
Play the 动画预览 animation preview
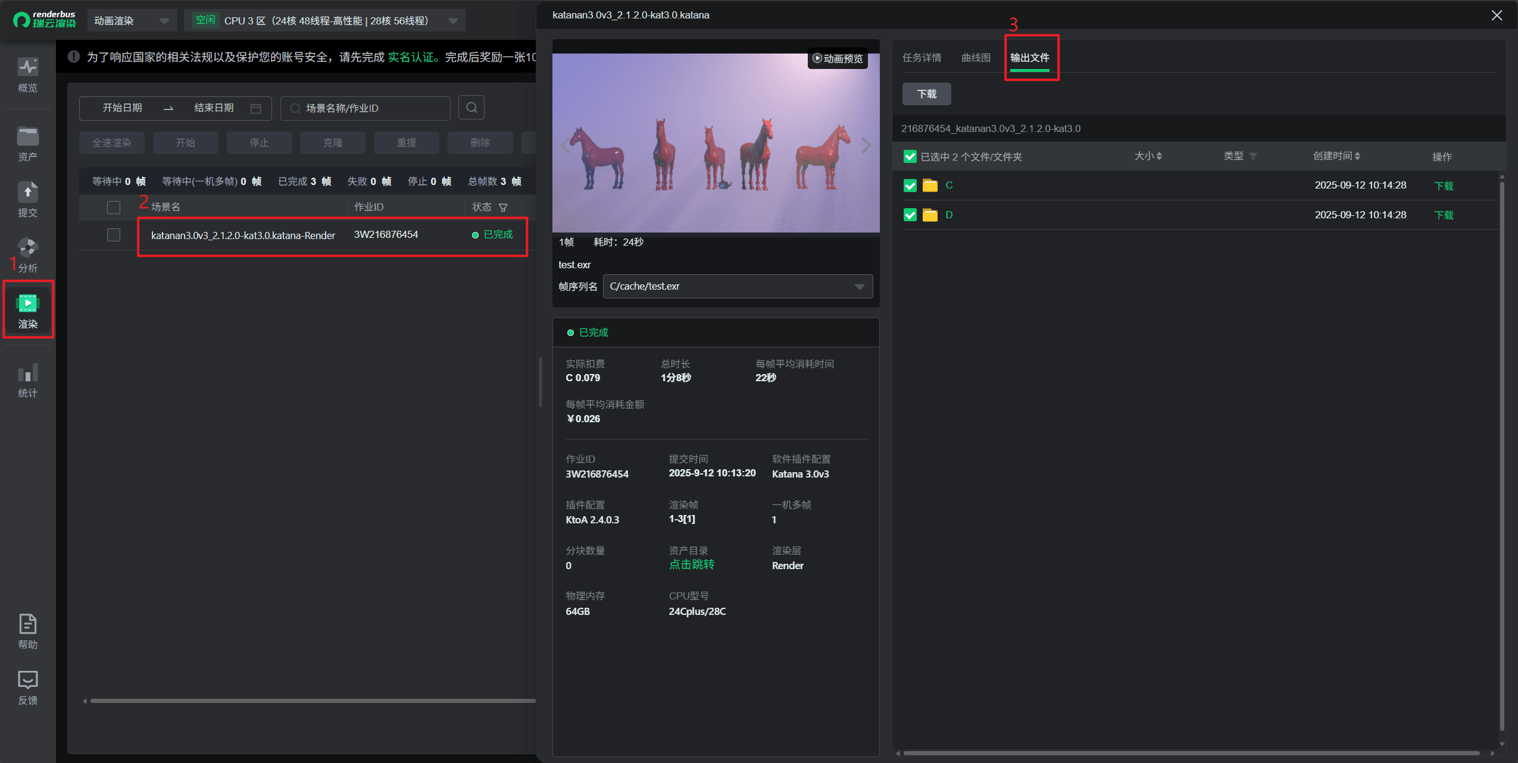pos(838,58)
